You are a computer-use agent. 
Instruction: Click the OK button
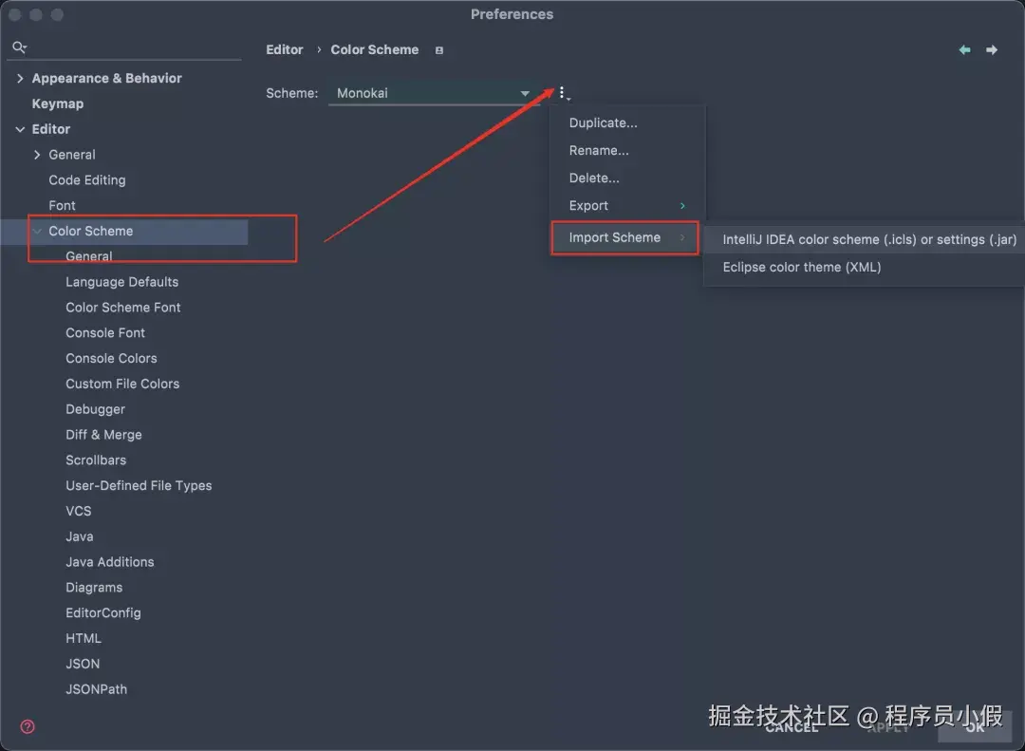pos(976,728)
